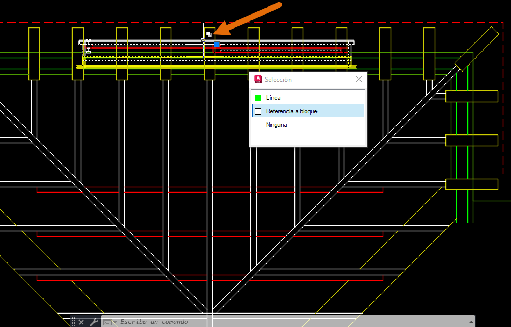
Task: Select "Línea" in the Selección list
Action: 308,97
